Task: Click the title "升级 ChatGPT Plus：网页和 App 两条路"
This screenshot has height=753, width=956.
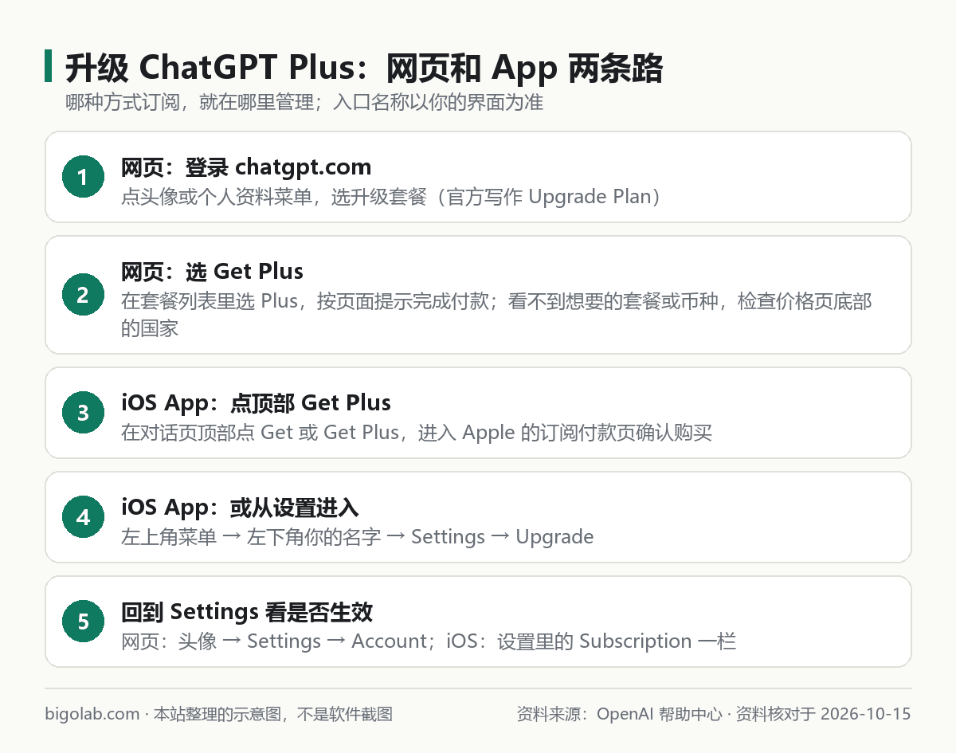Action: 363,69
